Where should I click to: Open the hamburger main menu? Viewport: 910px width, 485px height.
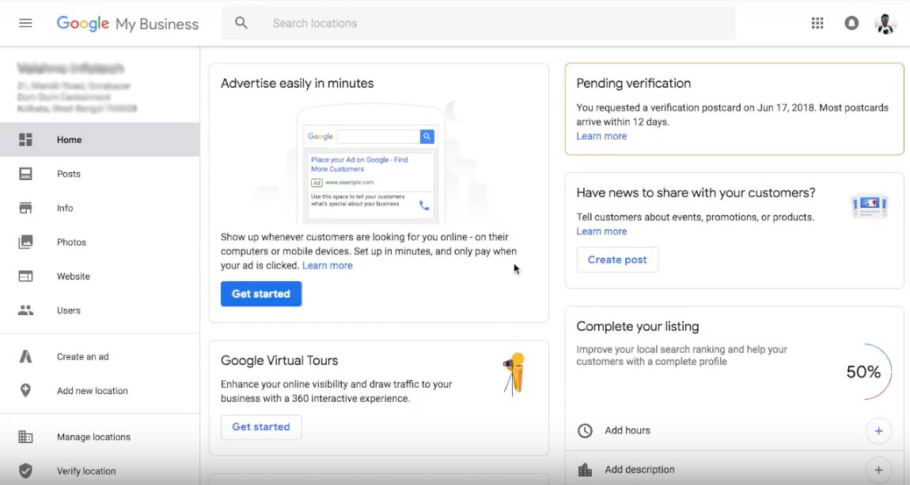25,23
